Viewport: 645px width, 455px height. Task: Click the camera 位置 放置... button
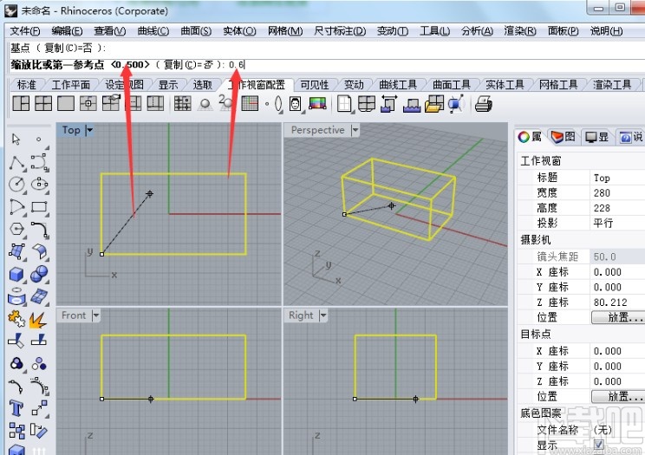coord(618,317)
